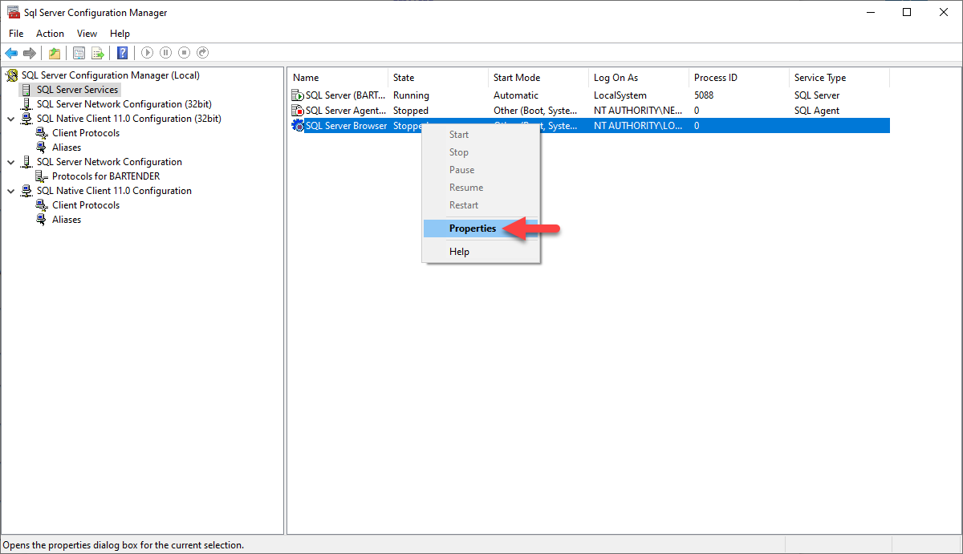
Task: Choose Help in the context menu
Action: click(x=459, y=252)
